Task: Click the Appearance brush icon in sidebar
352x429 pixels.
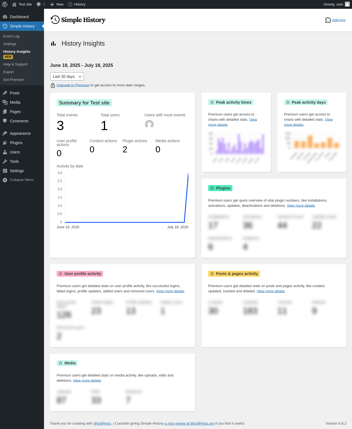Action: 5,133
